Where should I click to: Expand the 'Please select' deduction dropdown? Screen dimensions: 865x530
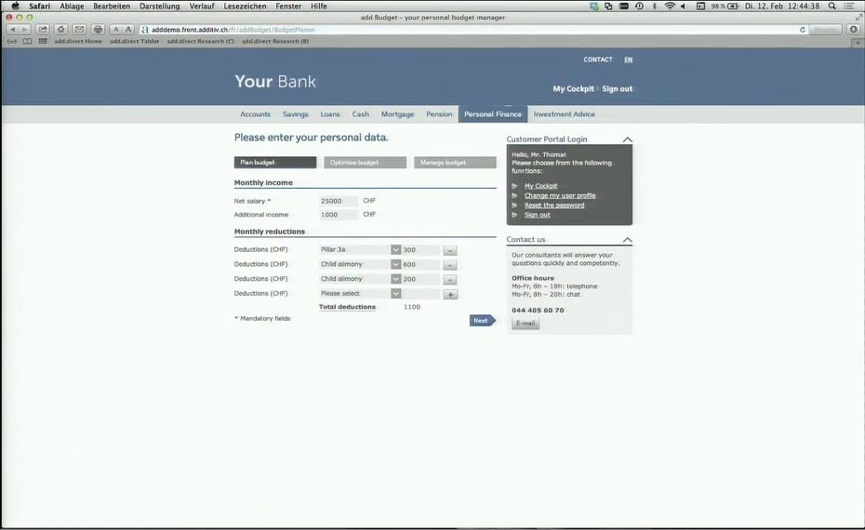(395, 294)
